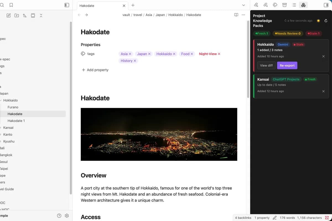Viewport: 332px width, 221px height.
Task: Remove the Hokkaido pack
Action: click(323, 56)
